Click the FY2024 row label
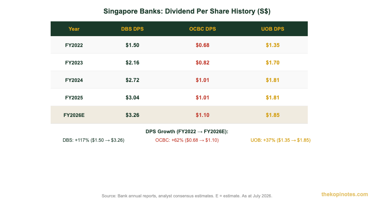Viewport: 374px width, 202px height. pyautogui.click(x=74, y=80)
